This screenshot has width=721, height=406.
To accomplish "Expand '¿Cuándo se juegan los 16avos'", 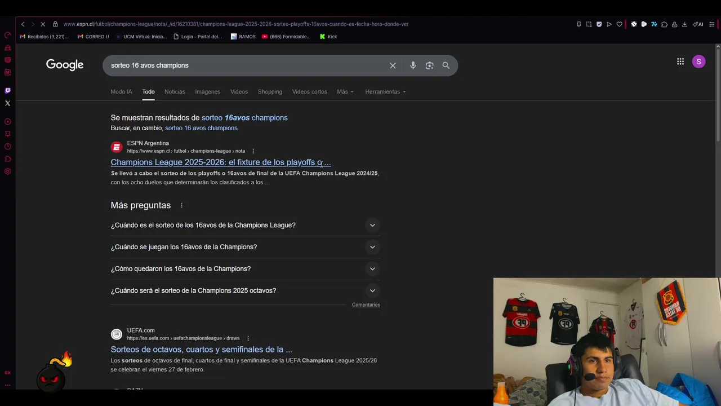I will pos(245,247).
